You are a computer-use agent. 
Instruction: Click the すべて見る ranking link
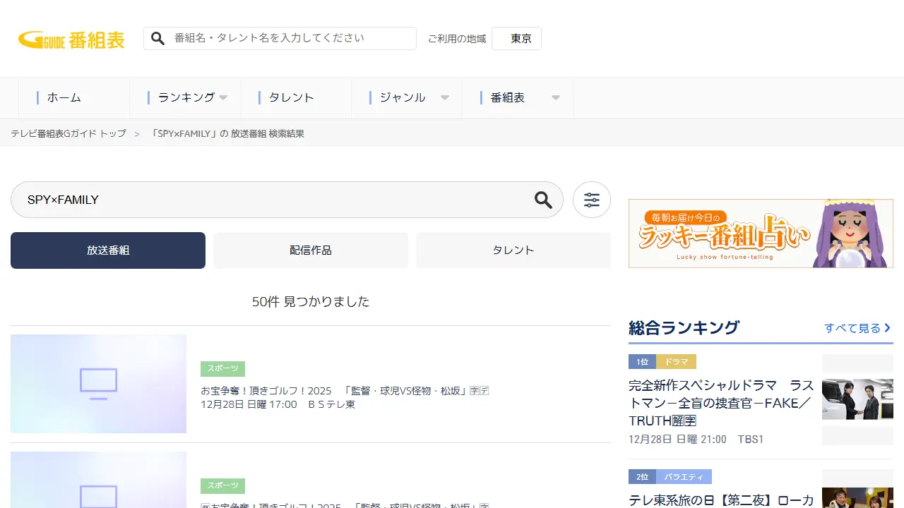click(x=857, y=328)
